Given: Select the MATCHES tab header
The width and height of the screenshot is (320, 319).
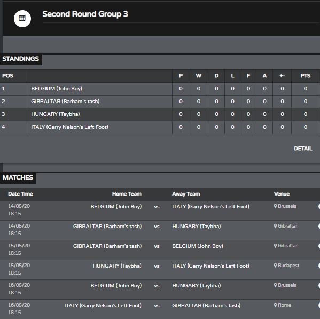Looking at the screenshot, I should [x=18, y=177].
